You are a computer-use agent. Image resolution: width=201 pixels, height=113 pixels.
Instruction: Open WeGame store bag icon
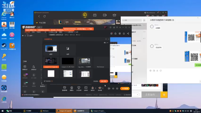coord(95,15)
